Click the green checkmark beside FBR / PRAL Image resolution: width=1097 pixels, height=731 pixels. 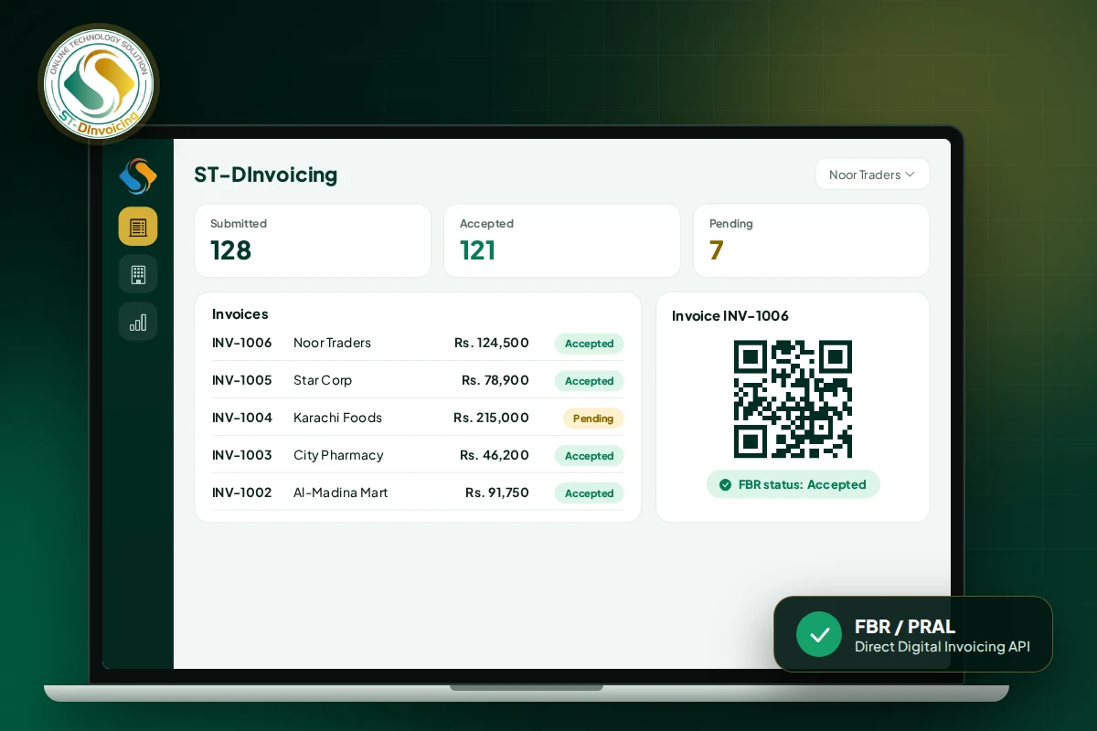819,634
